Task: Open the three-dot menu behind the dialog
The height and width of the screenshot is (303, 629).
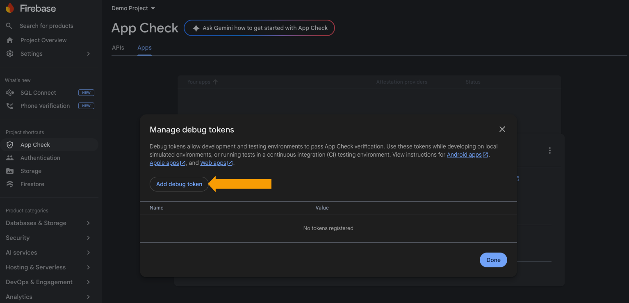Action: 550,150
